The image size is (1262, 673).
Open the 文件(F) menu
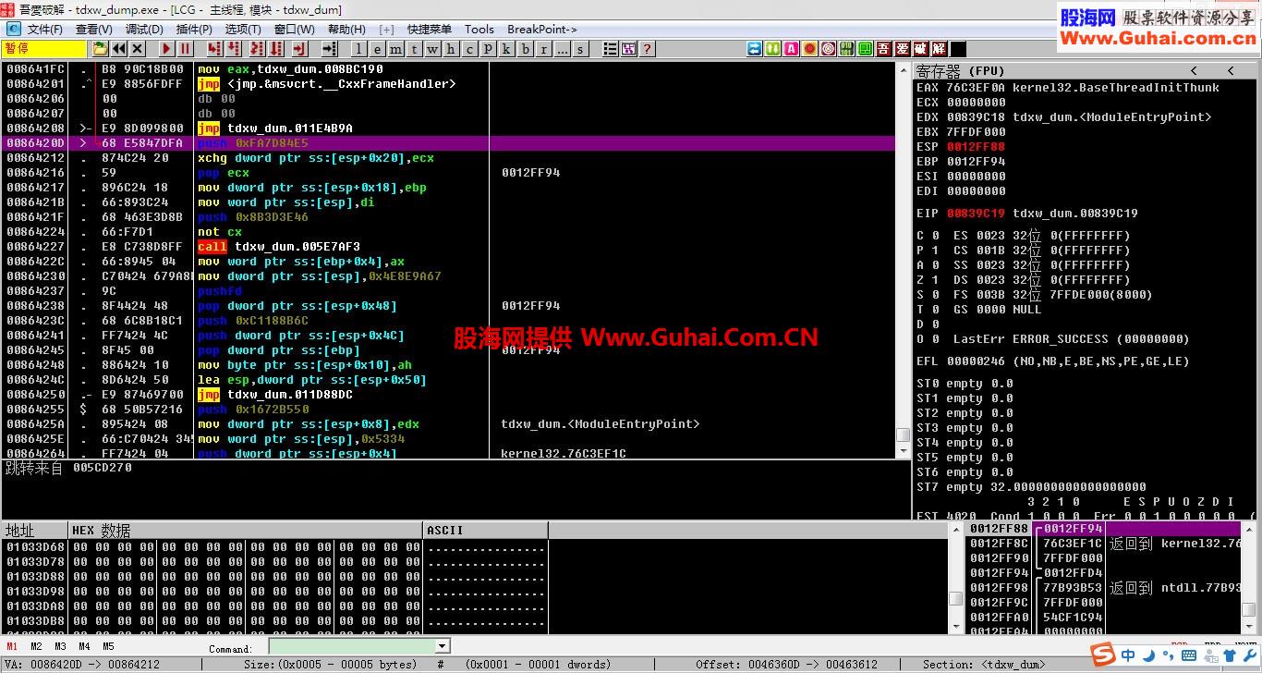click(x=44, y=30)
